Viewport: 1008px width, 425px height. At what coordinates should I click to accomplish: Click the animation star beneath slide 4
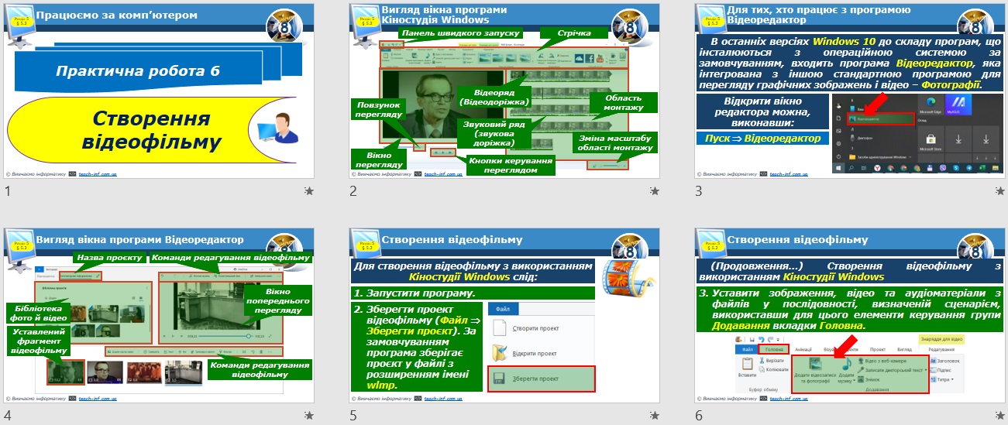coord(309,416)
